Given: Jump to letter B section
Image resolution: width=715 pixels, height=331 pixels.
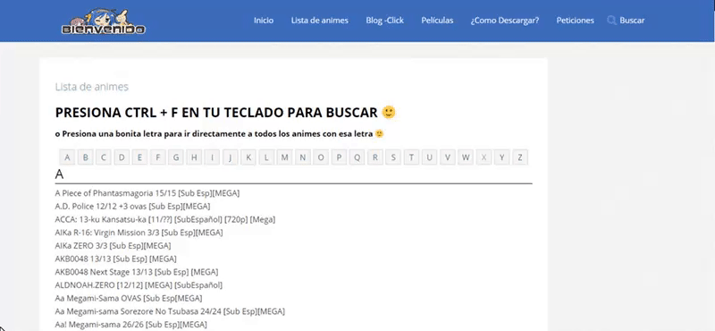Looking at the screenshot, I should pyautogui.click(x=85, y=157).
